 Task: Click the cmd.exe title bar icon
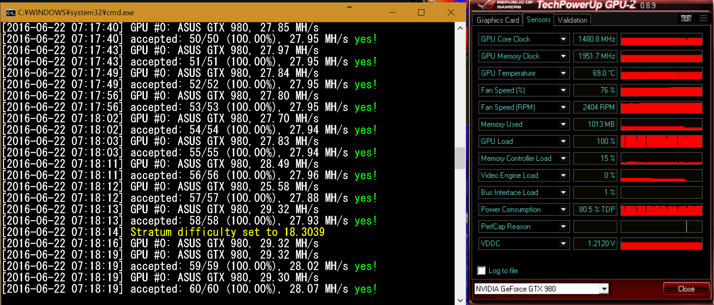coord(11,13)
